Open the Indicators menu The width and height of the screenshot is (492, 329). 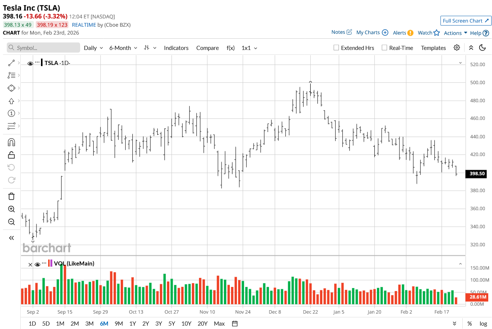tap(176, 48)
